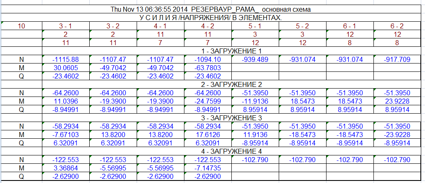
Task: Select header cell '10'
Action: 21,26
